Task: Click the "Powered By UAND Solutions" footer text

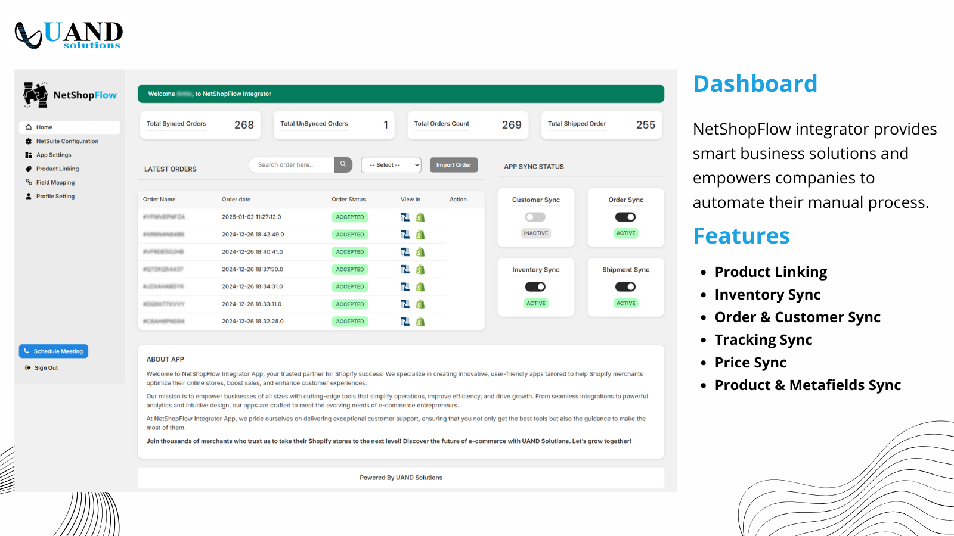Action: click(401, 478)
